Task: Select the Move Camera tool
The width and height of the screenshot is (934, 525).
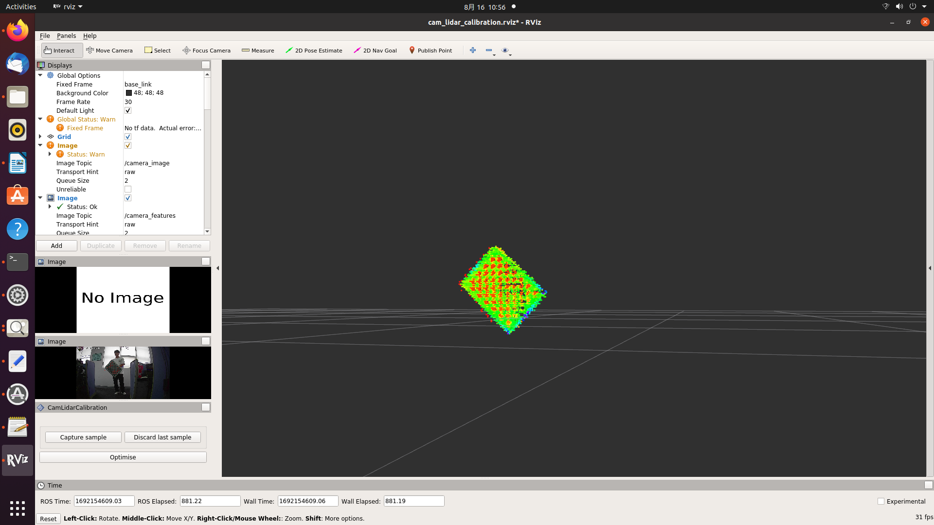Action: click(109, 51)
